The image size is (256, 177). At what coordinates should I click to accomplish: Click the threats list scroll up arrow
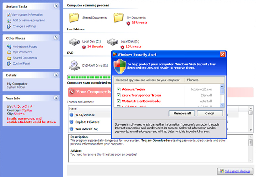(250, 108)
